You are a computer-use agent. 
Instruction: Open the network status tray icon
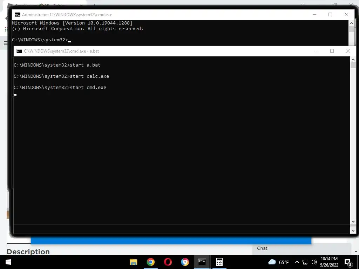pyautogui.click(x=305, y=262)
